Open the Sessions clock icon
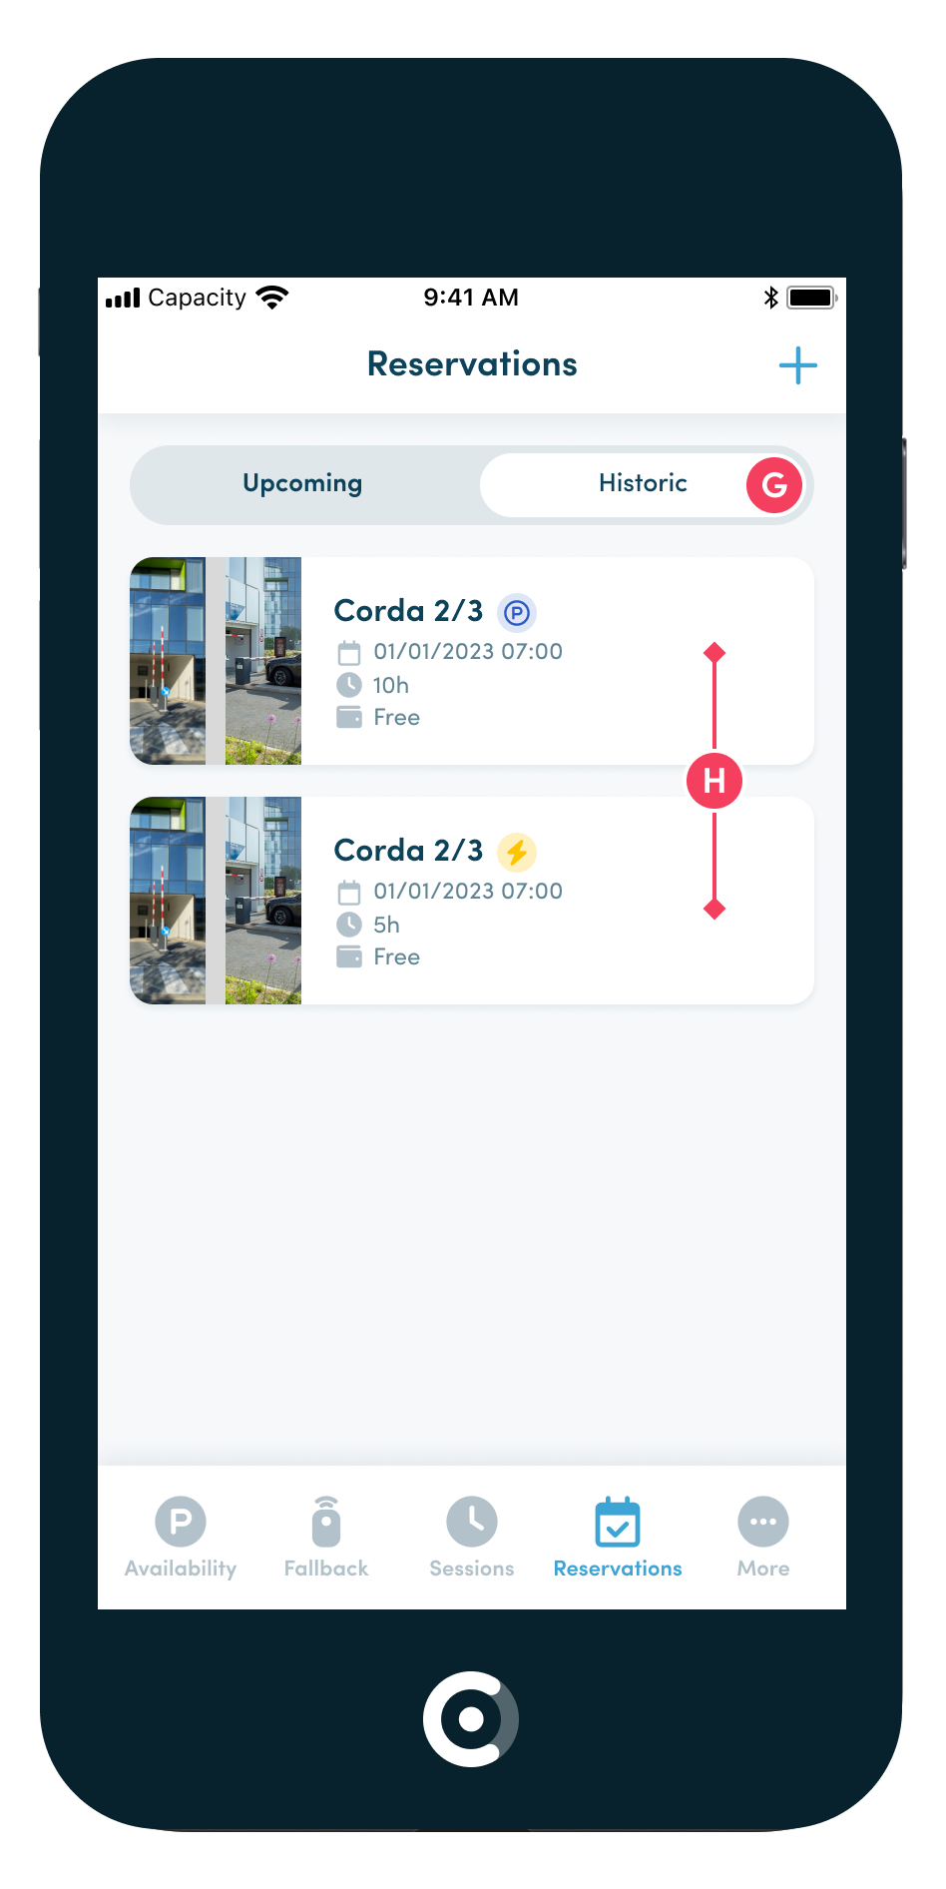This screenshot has height=1889, width=946. coord(472,1522)
